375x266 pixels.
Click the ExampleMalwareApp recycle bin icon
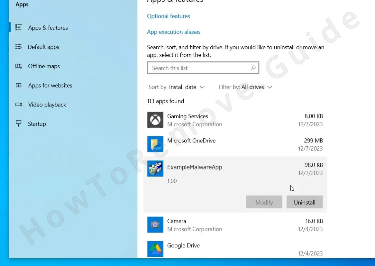tap(155, 169)
